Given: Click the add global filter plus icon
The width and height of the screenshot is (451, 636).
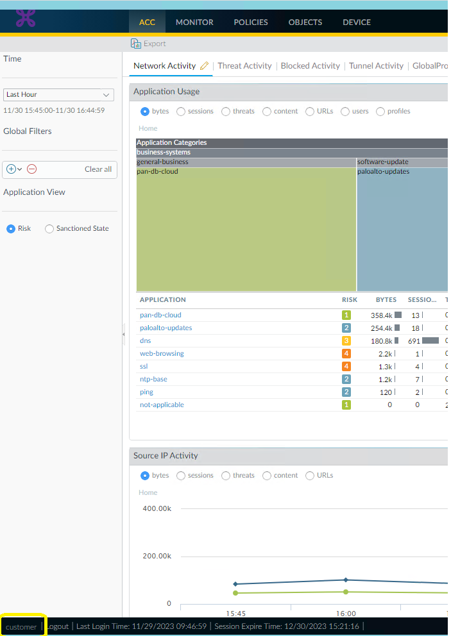Looking at the screenshot, I should [x=11, y=169].
